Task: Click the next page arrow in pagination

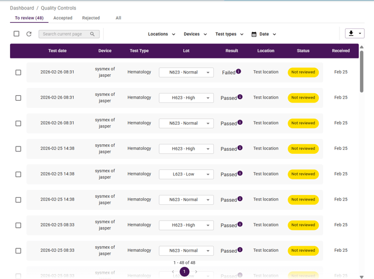Action: point(196,272)
